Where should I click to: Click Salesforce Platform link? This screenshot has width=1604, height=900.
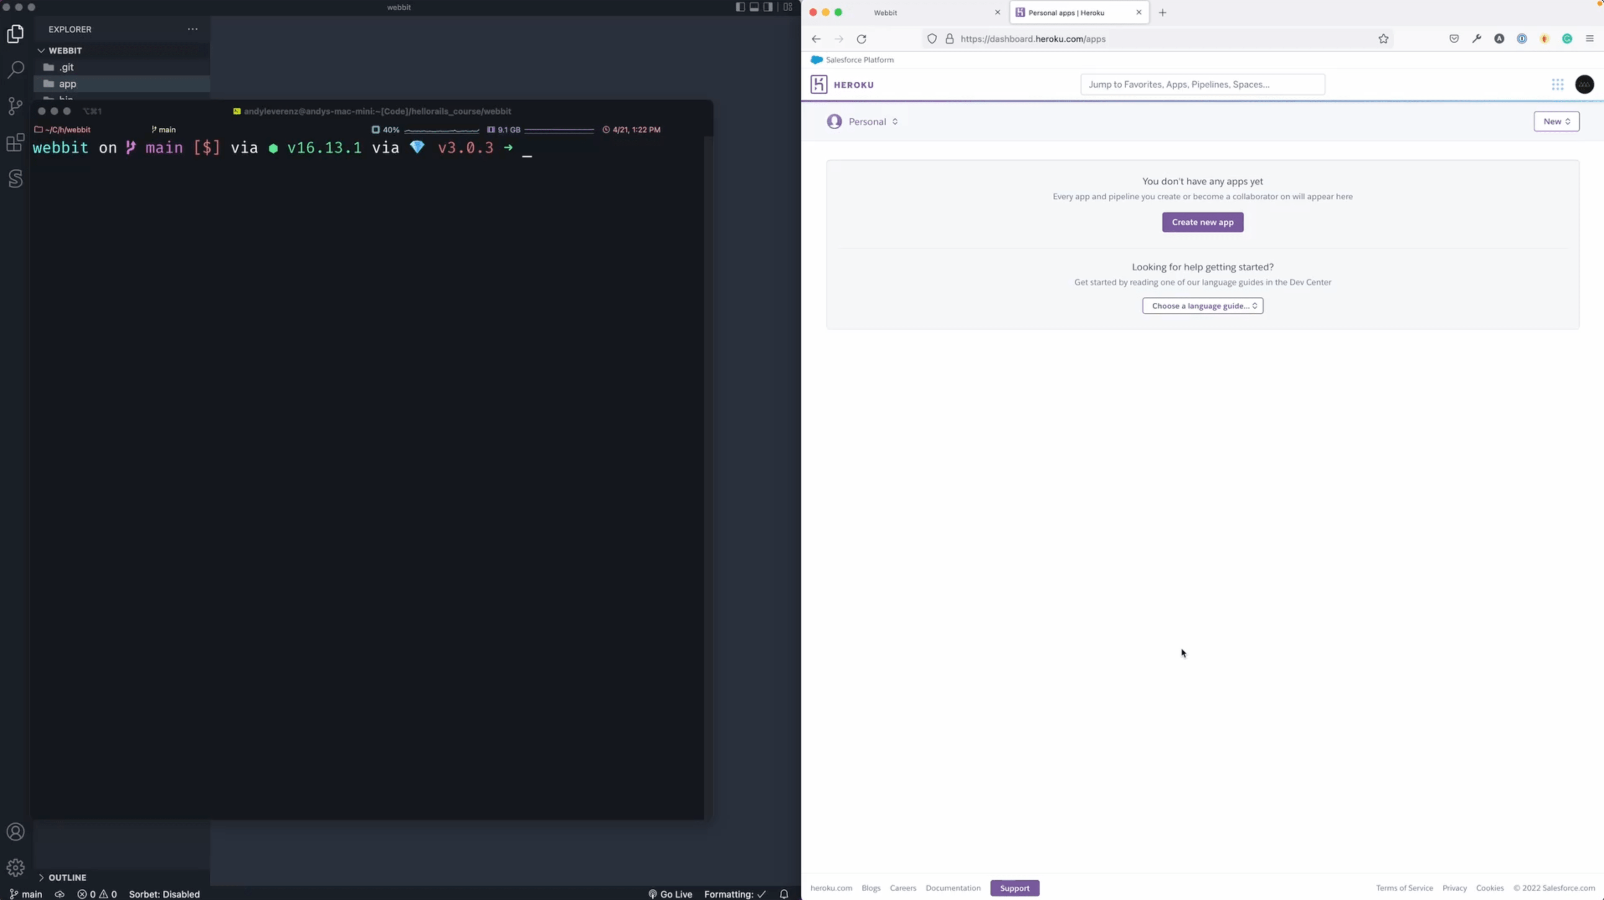(x=852, y=60)
